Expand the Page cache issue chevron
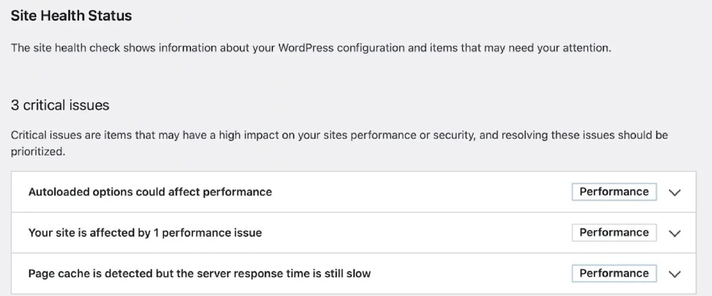The height and width of the screenshot is (296, 712). coord(674,274)
